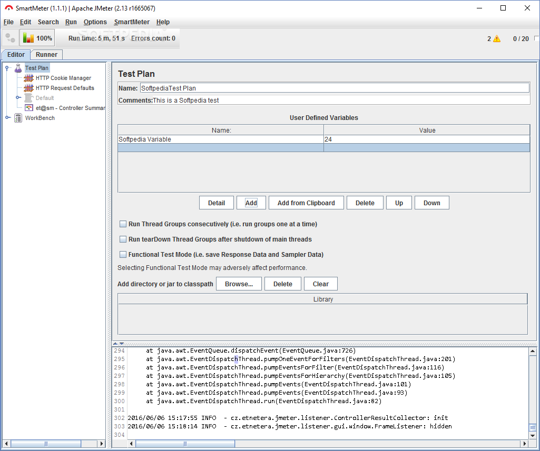Click tree panel scroll left arrow
The height and width of the screenshot is (451, 540).
pyautogui.click(x=6, y=444)
